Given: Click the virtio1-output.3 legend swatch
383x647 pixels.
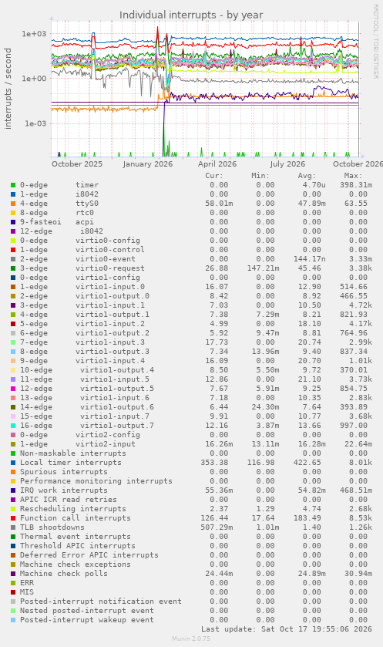Looking at the screenshot, I should [x=13, y=352].
